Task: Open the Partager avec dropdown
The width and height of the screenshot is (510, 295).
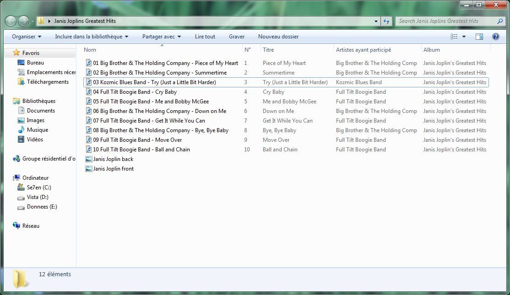Action: click(162, 37)
